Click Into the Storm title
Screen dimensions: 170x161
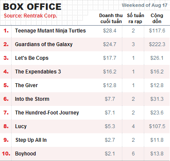point(32,99)
